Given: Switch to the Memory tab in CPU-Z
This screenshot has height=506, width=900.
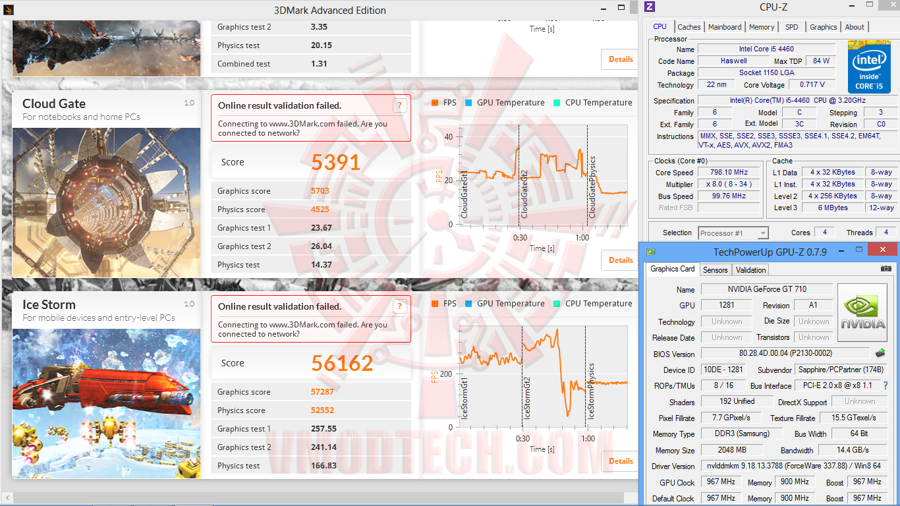Looking at the screenshot, I should [x=762, y=27].
